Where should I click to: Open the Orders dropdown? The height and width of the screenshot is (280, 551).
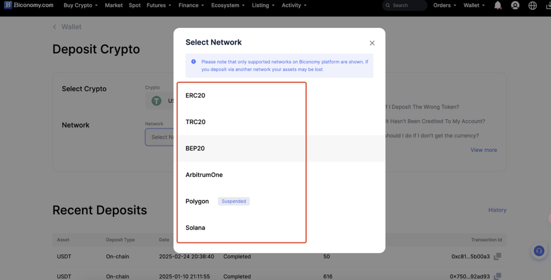[444, 5]
